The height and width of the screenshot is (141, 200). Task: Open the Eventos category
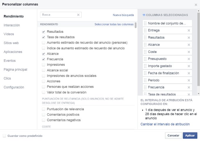point(10,61)
